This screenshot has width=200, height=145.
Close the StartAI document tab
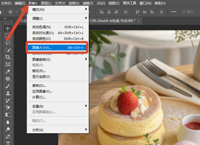point(138,21)
